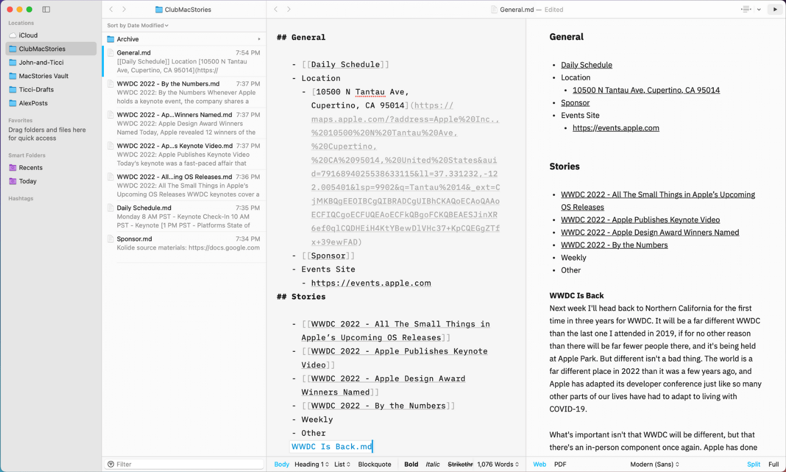Switch preview to PDF mode
This screenshot has height=472, width=786.
[560, 465]
